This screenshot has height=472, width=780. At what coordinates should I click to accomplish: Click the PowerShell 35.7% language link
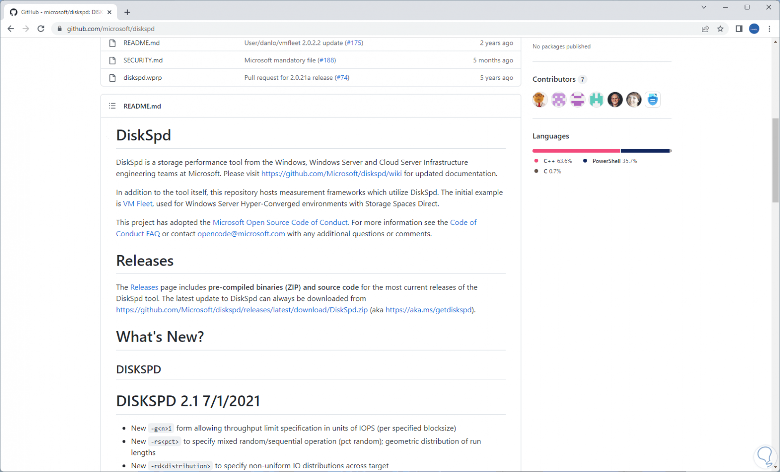pos(615,161)
